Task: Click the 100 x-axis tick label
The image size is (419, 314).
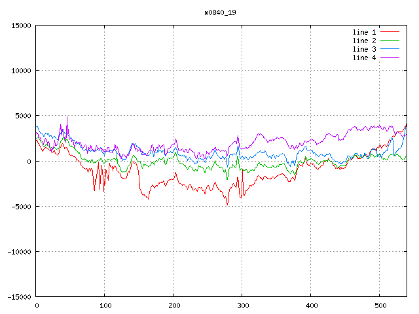Action: tap(105, 305)
